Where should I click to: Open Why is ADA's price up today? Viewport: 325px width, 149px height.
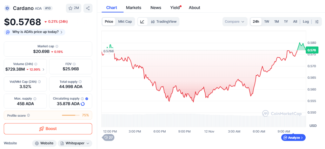click(x=34, y=32)
